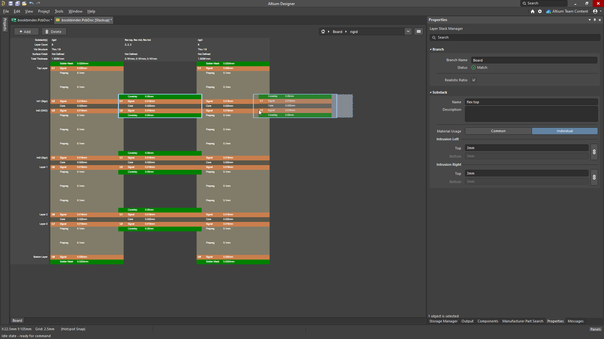The image size is (604, 339).
Task: Redo using the redo arrow icon
Action: [x=38, y=3]
